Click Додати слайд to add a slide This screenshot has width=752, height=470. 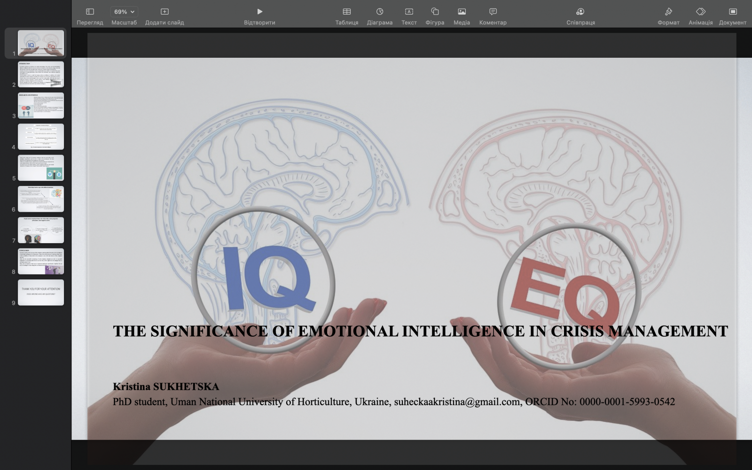(x=164, y=16)
